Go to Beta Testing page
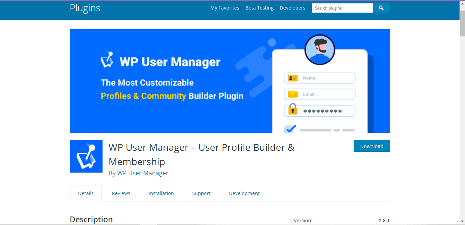Image resolution: width=465 pixels, height=225 pixels. coord(260,8)
